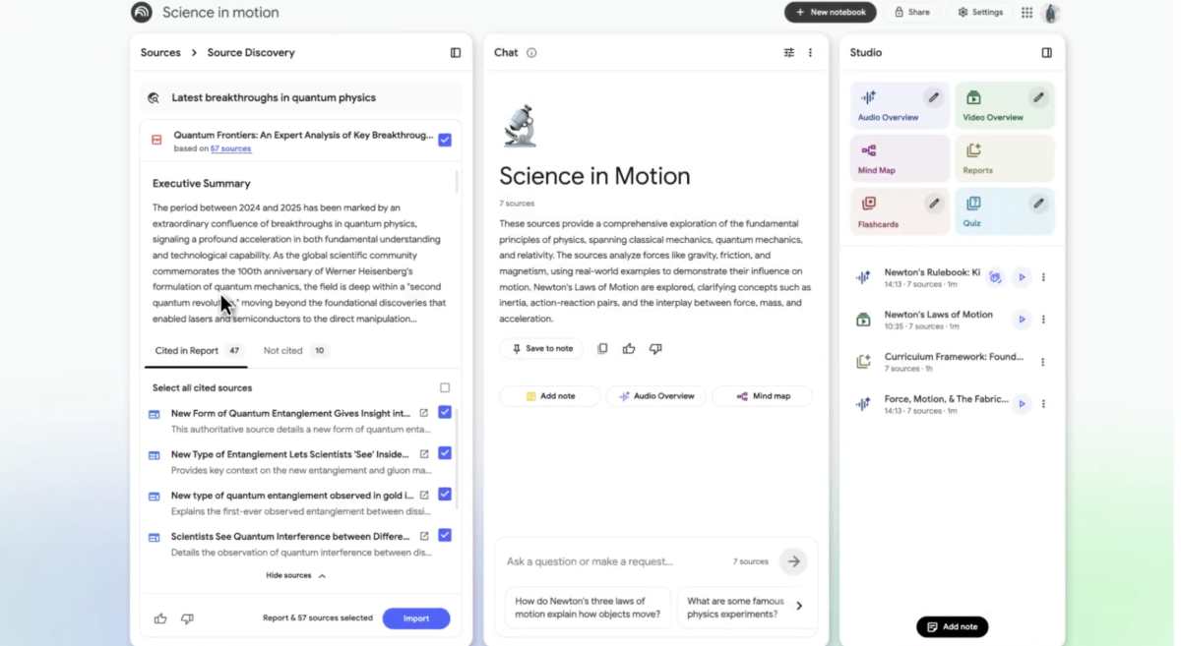
Task: Play the Newton's Rulebook audio overview
Action: coord(1022,277)
